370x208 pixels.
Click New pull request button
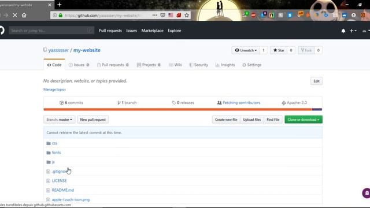pyautogui.click(x=92, y=120)
